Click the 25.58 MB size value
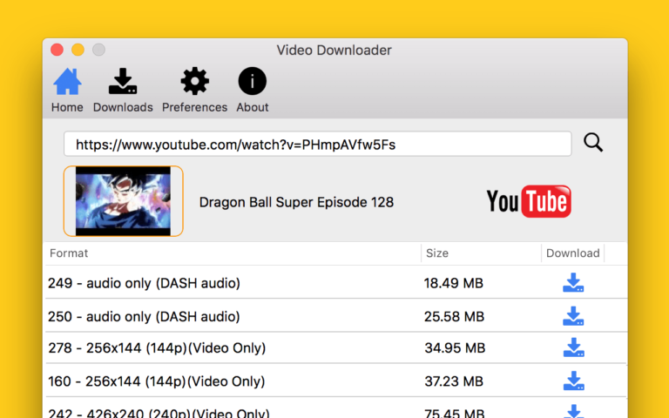Viewport: 669px width, 418px height. 454,316
